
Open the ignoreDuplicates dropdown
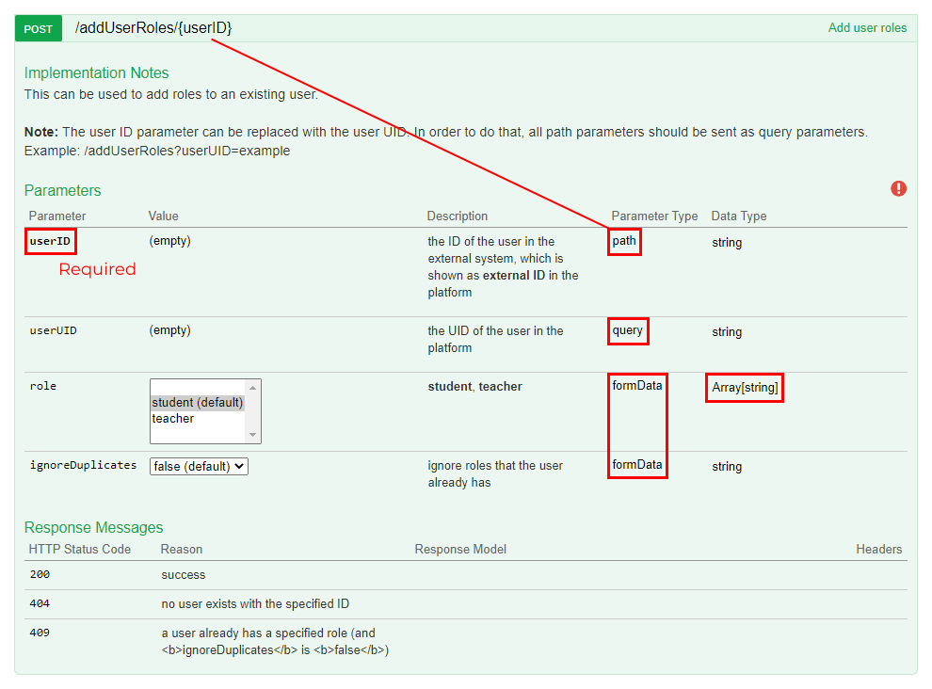point(198,466)
